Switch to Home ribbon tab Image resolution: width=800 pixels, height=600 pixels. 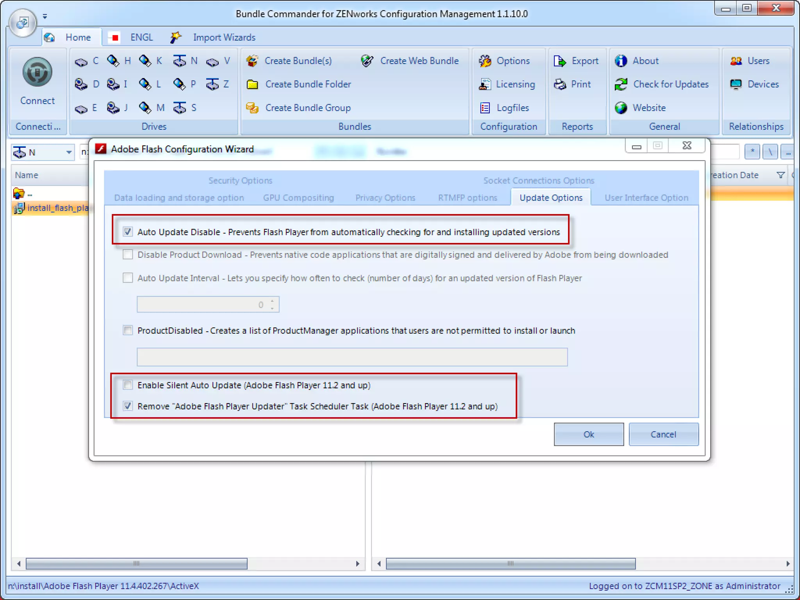(x=71, y=37)
